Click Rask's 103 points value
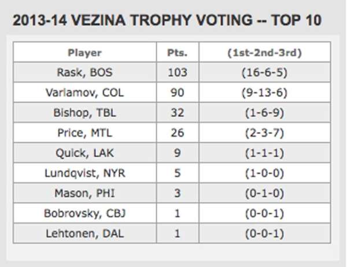Image resolution: width=347 pixels, height=267 pixels. [x=177, y=73]
